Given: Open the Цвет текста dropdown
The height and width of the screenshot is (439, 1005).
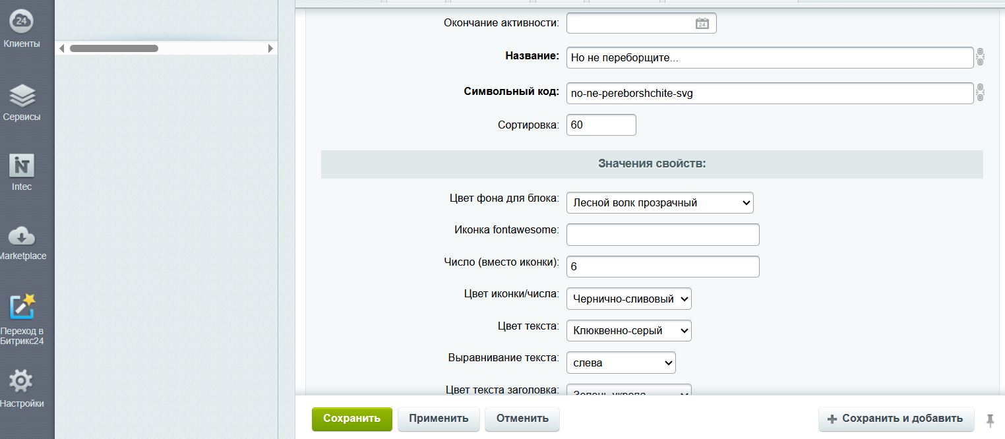Looking at the screenshot, I should 628,331.
